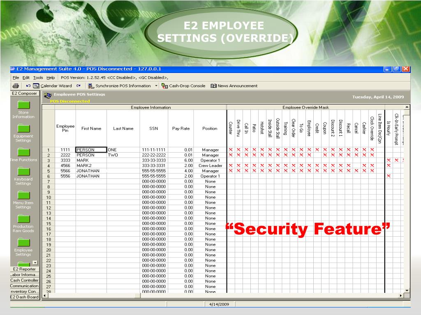
Task: Open the Tools menu
Action: coord(38,78)
